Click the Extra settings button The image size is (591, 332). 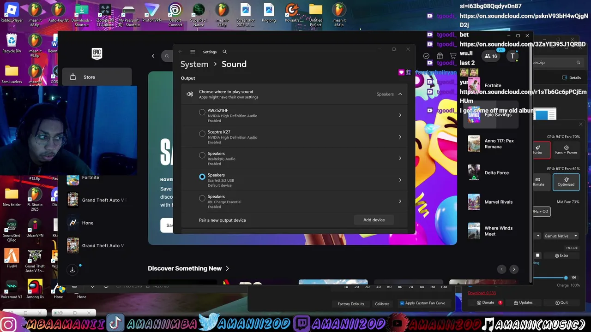tap(561, 255)
